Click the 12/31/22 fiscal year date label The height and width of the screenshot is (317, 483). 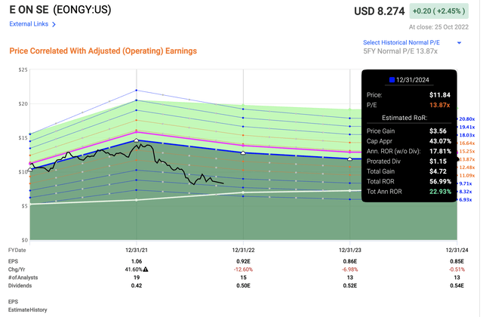pos(243,250)
